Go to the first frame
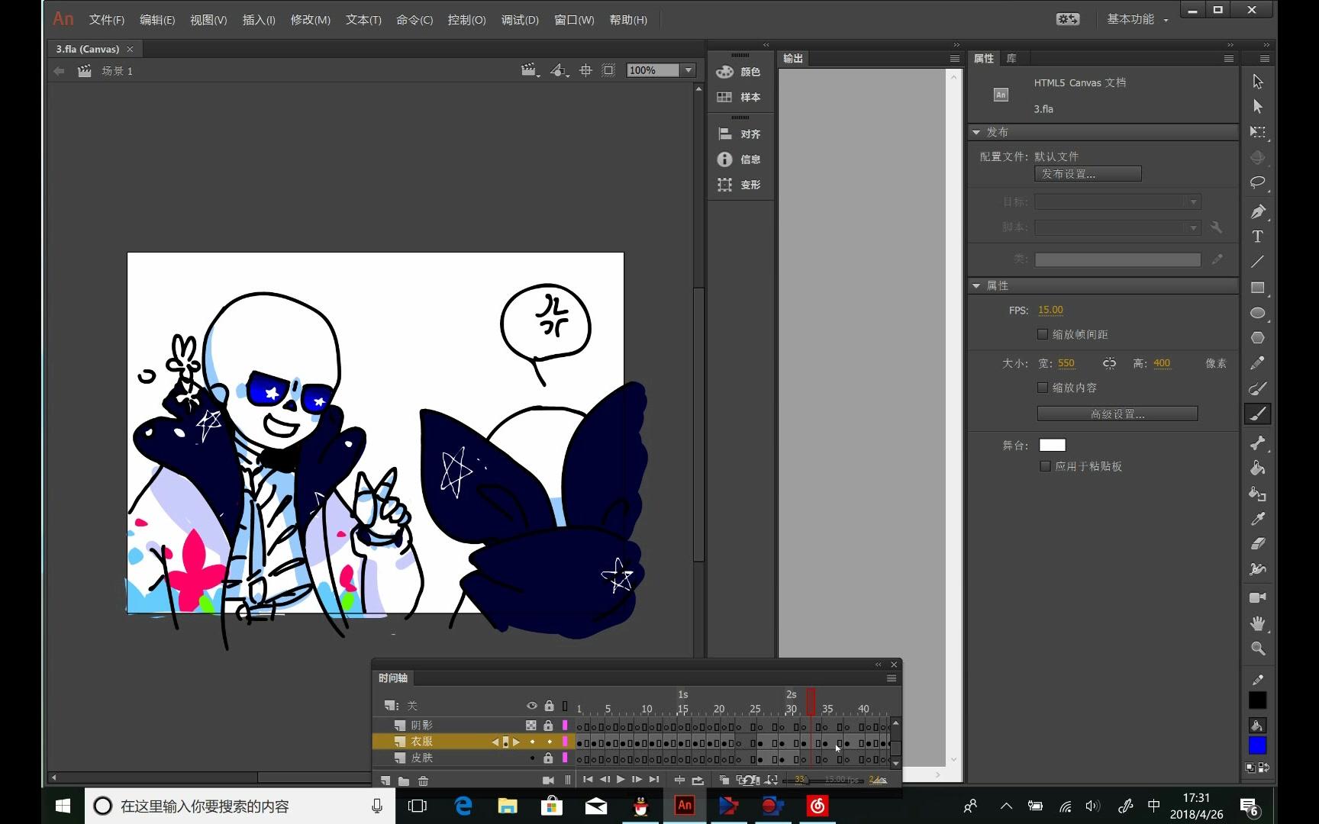 pyautogui.click(x=588, y=780)
